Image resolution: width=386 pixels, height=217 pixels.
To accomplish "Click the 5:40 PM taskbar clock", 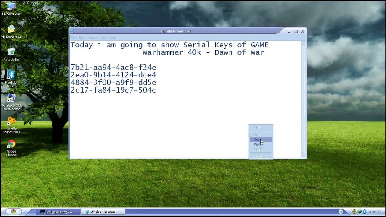I will tap(375, 212).
